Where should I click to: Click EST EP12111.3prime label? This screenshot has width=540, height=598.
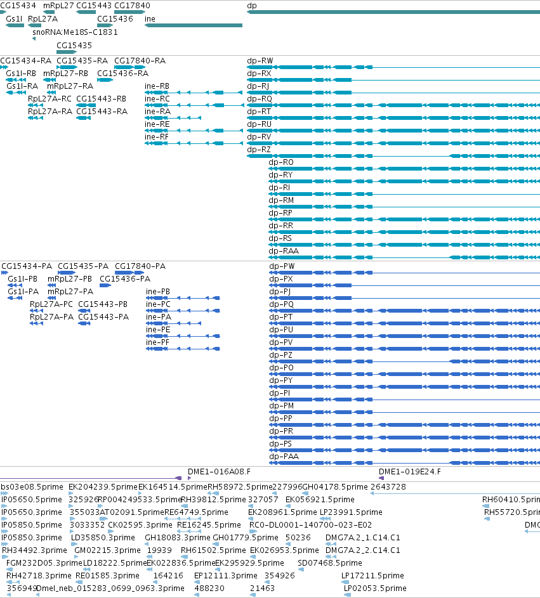point(225,576)
